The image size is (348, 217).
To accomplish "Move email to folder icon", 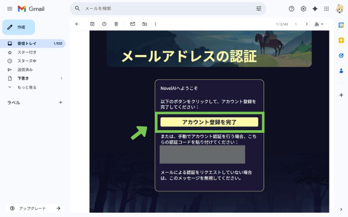I will pos(144,24).
